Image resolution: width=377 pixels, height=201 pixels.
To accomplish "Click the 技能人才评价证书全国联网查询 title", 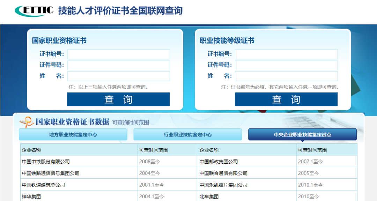I will click(120, 10).
